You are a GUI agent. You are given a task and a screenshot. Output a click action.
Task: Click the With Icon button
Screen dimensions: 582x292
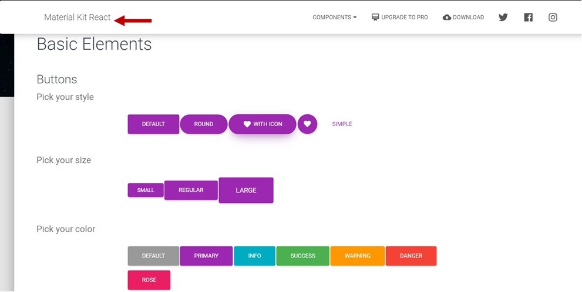[263, 124]
